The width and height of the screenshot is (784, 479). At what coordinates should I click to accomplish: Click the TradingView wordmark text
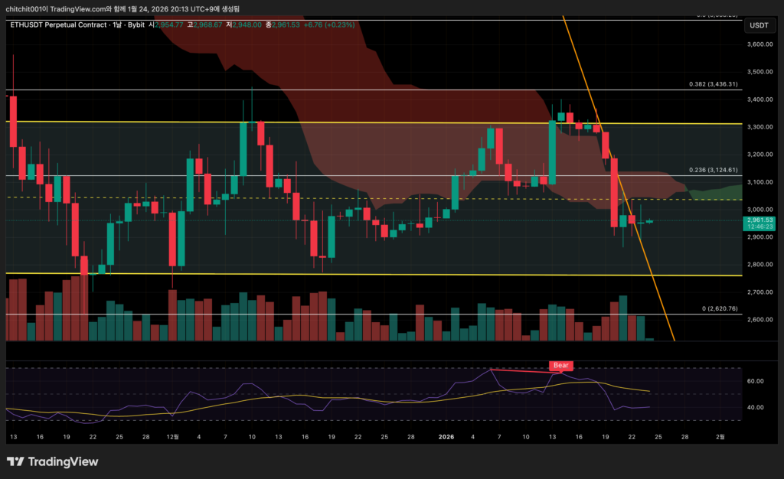62,461
